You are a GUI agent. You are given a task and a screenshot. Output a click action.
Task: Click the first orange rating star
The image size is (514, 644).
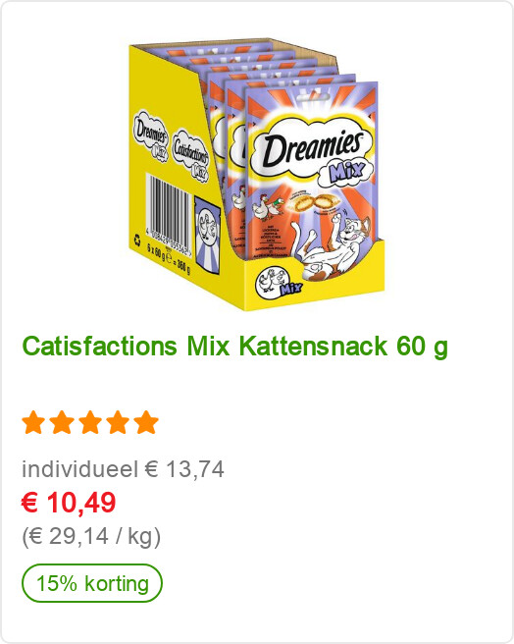(33, 422)
